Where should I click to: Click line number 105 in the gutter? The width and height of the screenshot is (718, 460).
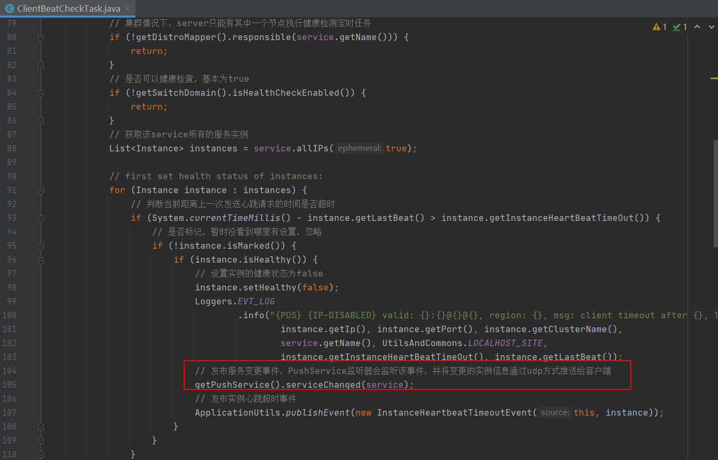(9, 385)
